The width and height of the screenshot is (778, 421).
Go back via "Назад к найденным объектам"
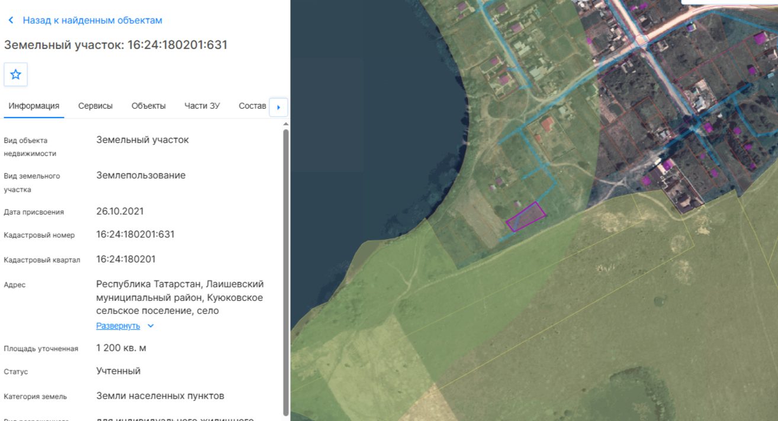(92, 20)
